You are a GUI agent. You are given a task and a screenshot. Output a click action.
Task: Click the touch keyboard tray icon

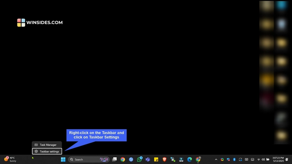point(247,159)
